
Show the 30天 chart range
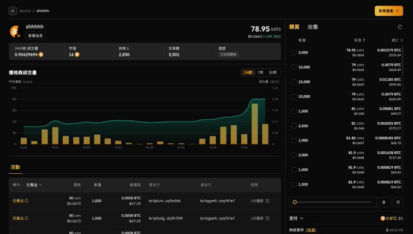tap(273, 72)
